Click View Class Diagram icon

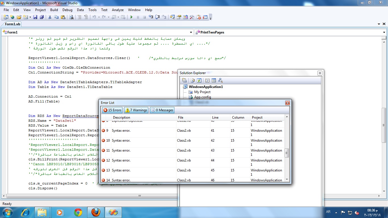click(x=220, y=81)
